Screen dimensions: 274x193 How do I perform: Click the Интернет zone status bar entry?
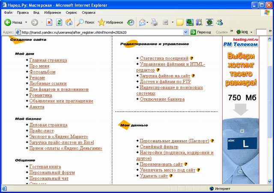tap(220, 188)
